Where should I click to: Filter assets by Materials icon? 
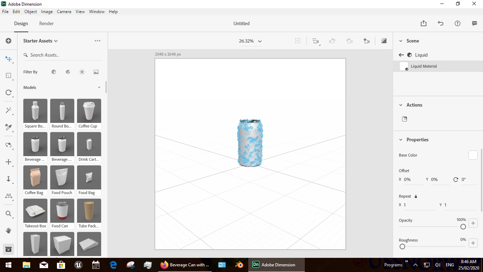68,72
